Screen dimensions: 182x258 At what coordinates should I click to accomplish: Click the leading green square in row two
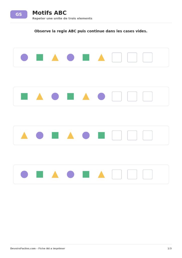tap(24, 96)
